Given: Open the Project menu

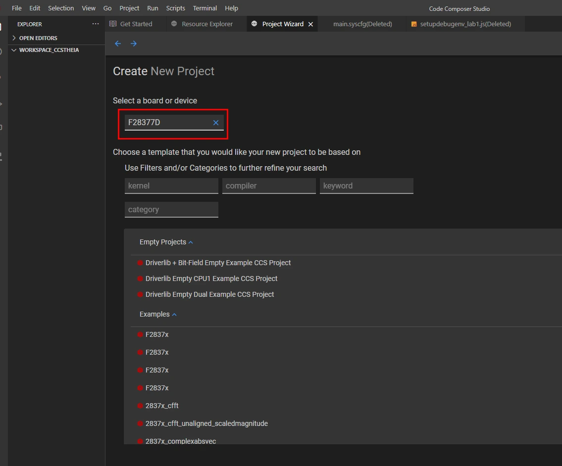Looking at the screenshot, I should pyautogui.click(x=129, y=8).
